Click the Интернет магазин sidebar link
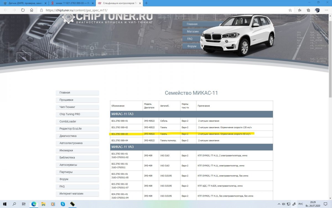Image resolution: width=332 pixels, height=208 pixels. 77,194
